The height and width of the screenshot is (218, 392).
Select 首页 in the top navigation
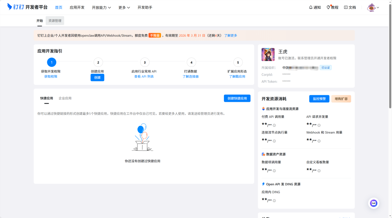coord(58,7)
